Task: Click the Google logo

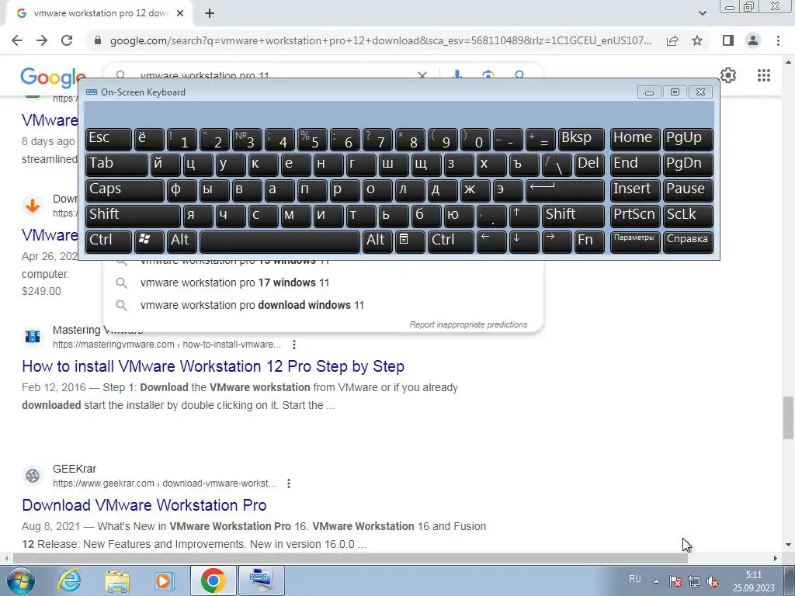Action: tap(53, 77)
